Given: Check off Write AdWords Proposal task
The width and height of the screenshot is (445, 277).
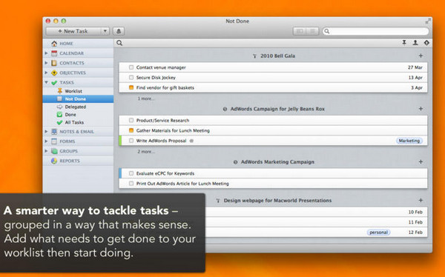Looking at the screenshot, I should (x=131, y=141).
